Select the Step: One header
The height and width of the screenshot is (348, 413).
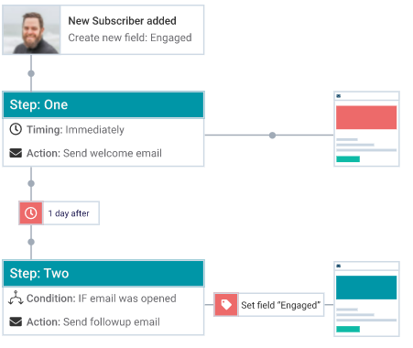[103, 104]
